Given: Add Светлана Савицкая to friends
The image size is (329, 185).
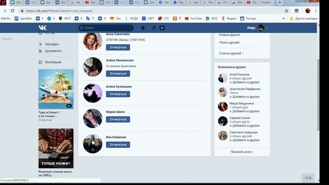Looking at the screenshot, I should (245, 140).
